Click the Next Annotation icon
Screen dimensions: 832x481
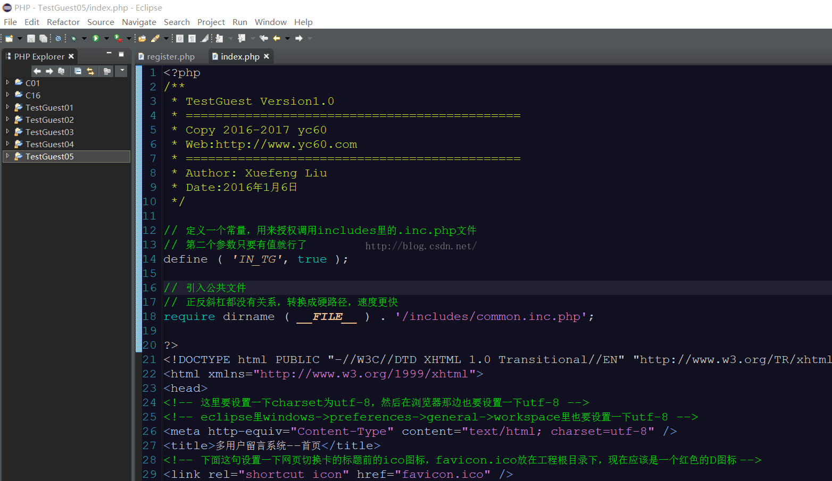pyautogui.click(x=219, y=38)
